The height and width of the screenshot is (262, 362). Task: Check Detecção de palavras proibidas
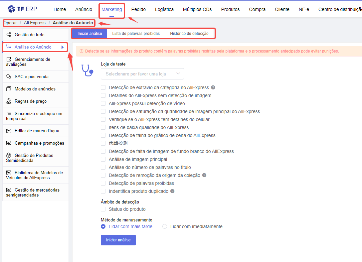(103, 183)
